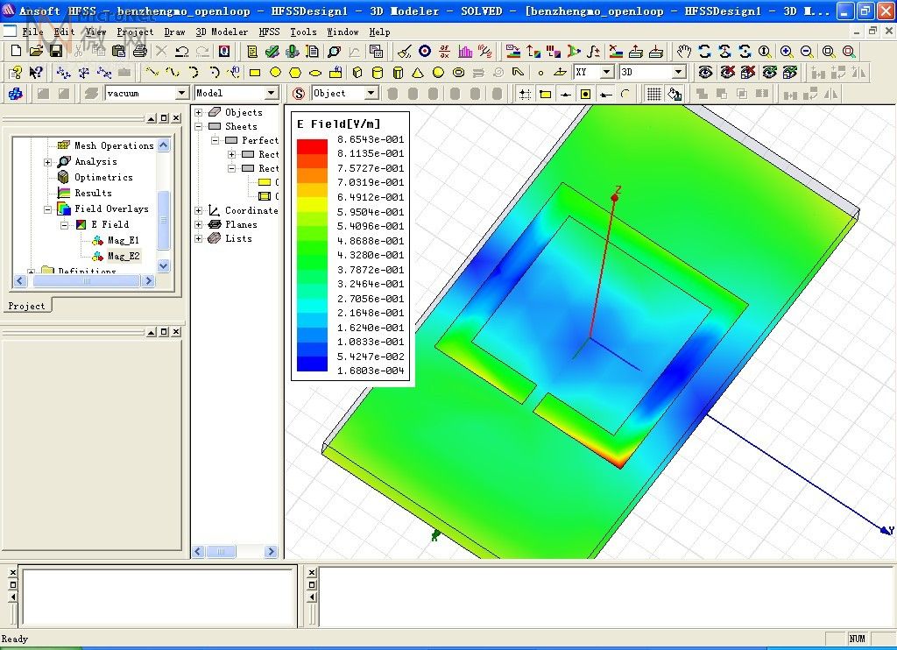Toggle snap to vertex yellow rectangle icon
Viewport: 897px width, 650px height.
[545, 94]
